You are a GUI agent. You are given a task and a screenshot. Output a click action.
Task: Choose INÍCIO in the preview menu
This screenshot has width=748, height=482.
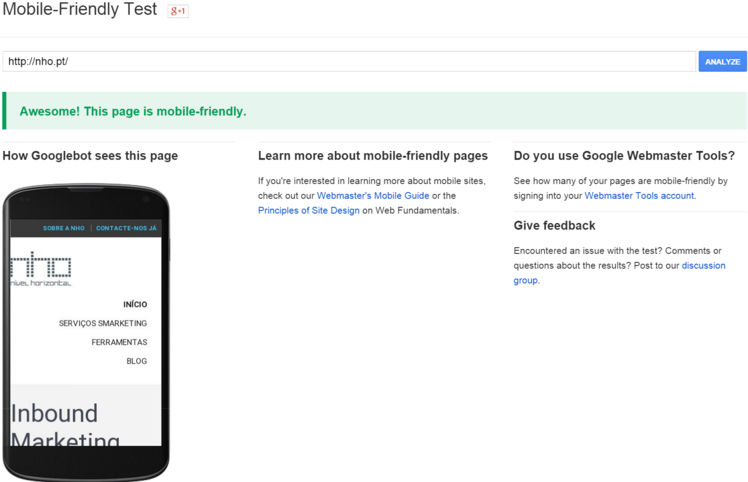pos(135,305)
